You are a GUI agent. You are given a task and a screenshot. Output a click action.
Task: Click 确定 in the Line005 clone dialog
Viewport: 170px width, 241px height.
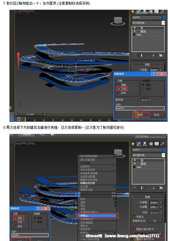coord(141,115)
